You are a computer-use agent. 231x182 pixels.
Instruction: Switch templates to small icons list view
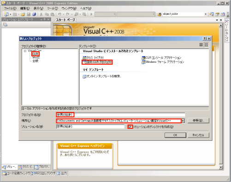(206, 45)
